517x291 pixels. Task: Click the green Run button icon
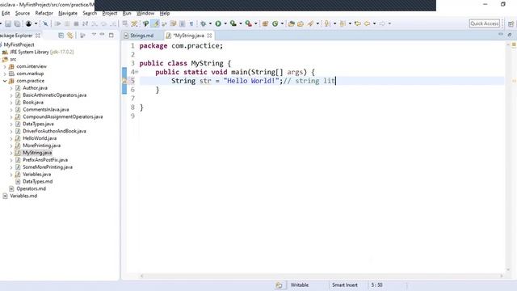click(218, 23)
